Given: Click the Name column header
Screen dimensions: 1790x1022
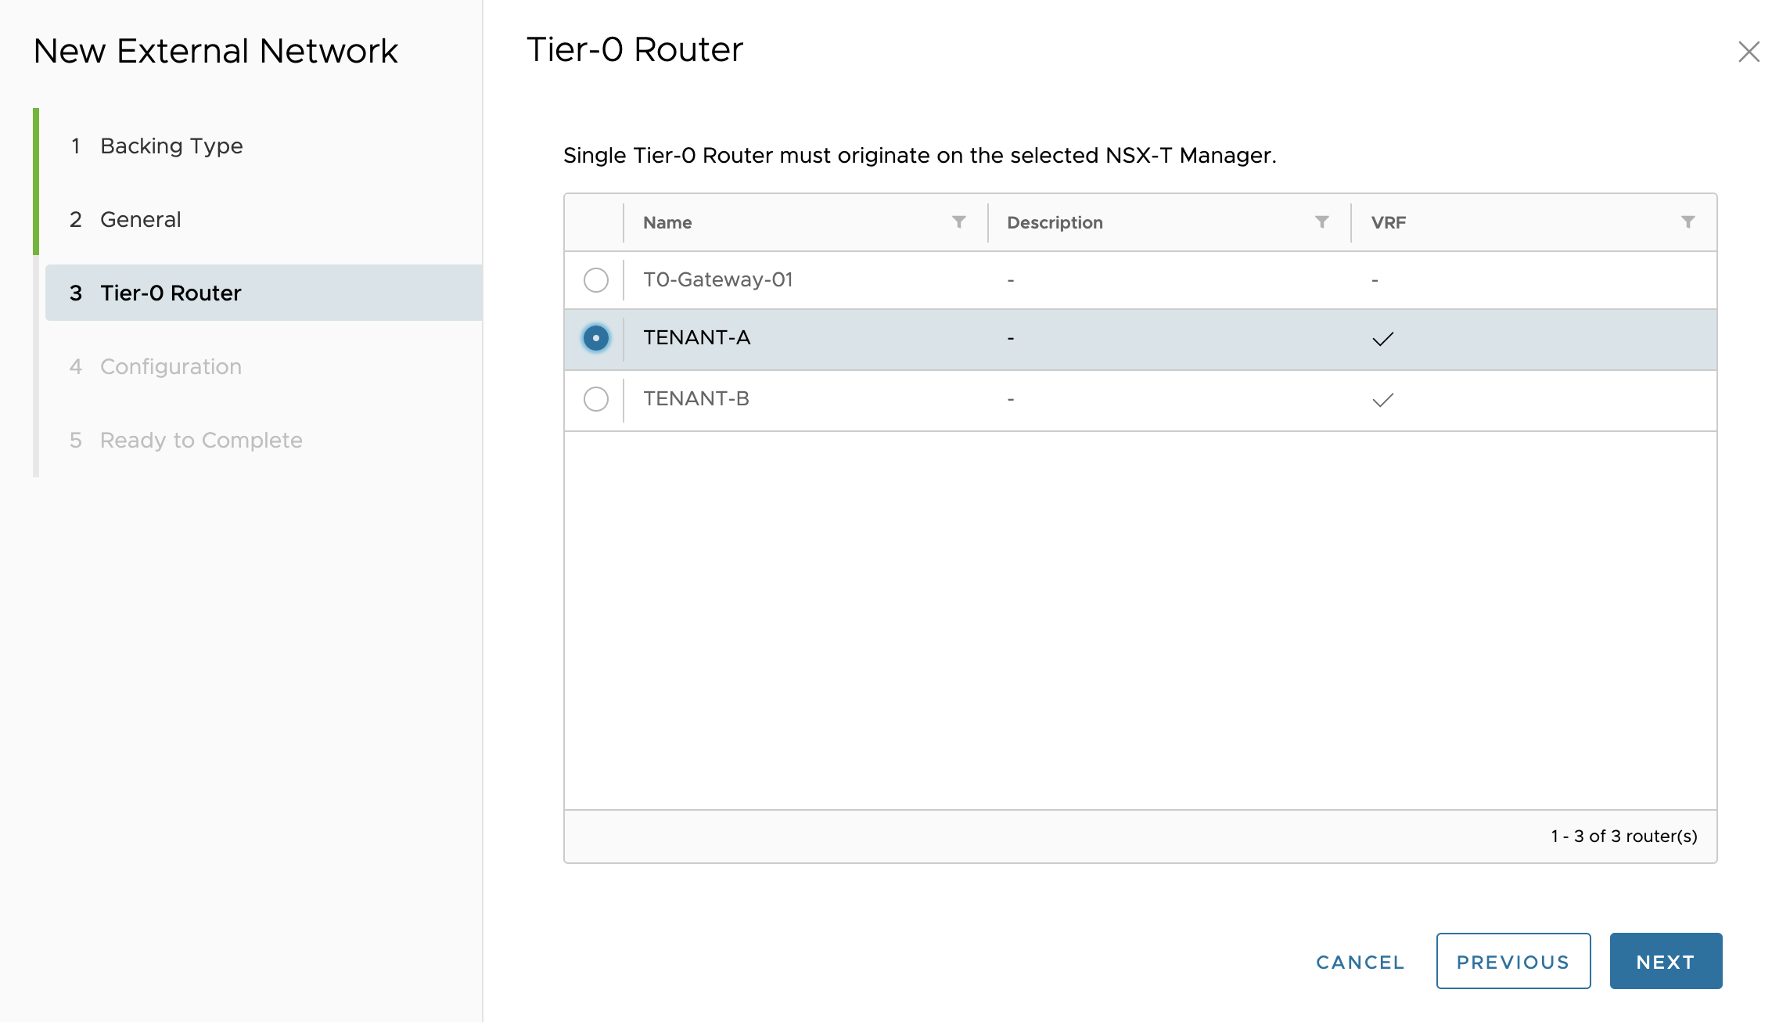Looking at the screenshot, I should (x=667, y=222).
